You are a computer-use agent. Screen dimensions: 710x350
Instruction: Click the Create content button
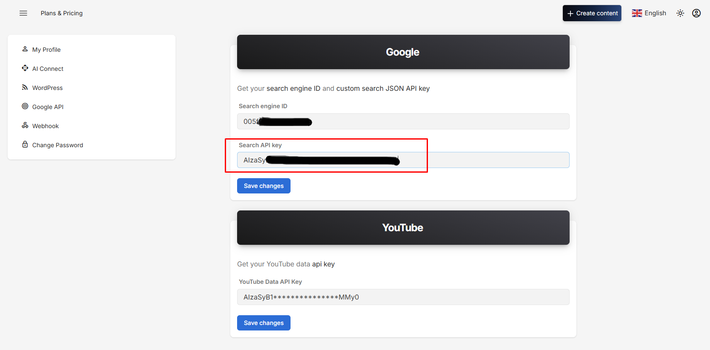coord(592,13)
